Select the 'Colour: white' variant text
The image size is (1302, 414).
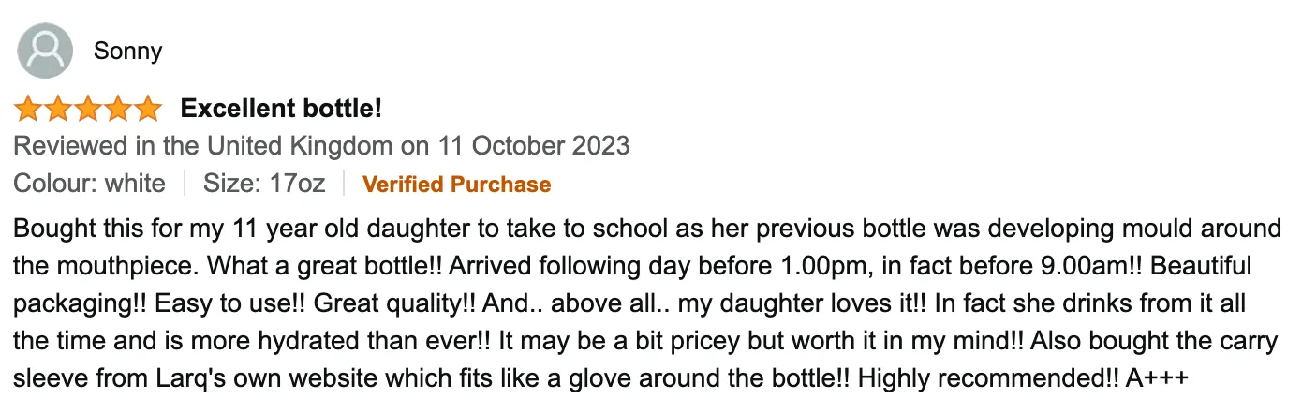[90, 184]
